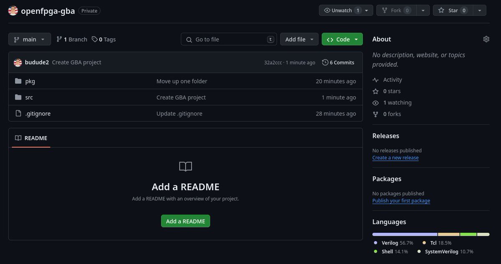Click the clock history icon beside 6 Commits

[x=325, y=62]
